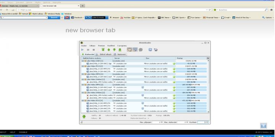Select the Stahování tab

point(88,54)
